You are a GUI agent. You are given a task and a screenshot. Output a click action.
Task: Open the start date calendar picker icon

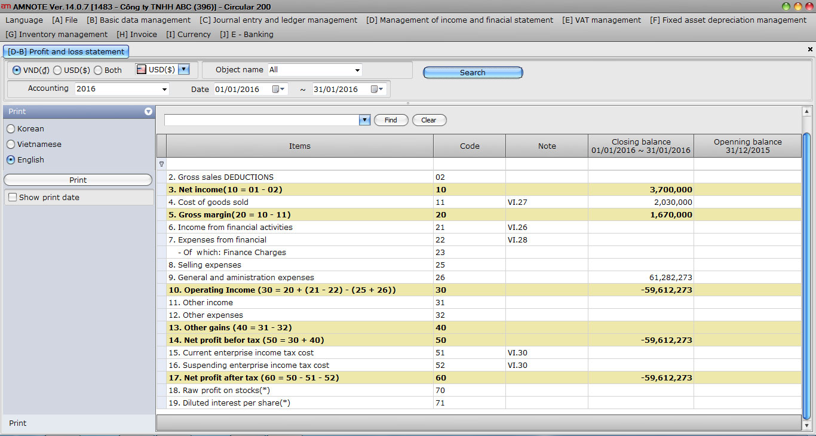click(x=276, y=89)
